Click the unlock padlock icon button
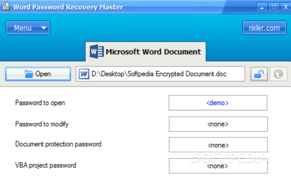Image resolution: width=291 pixels, height=177 pixels. click(x=259, y=74)
